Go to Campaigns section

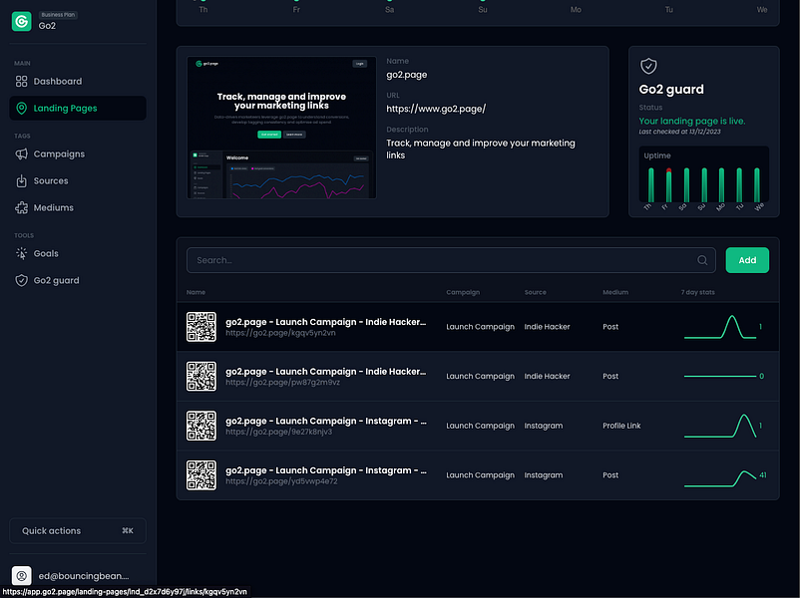pyautogui.click(x=78, y=153)
